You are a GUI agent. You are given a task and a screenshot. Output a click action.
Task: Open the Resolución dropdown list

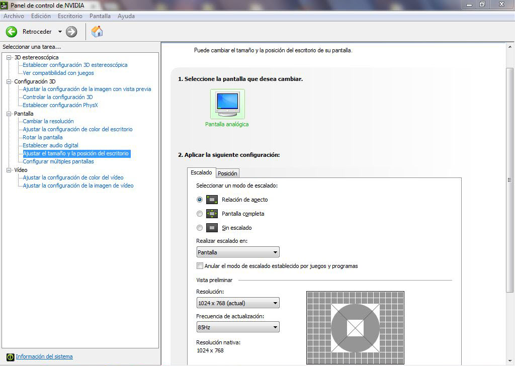[x=238, y=303]
